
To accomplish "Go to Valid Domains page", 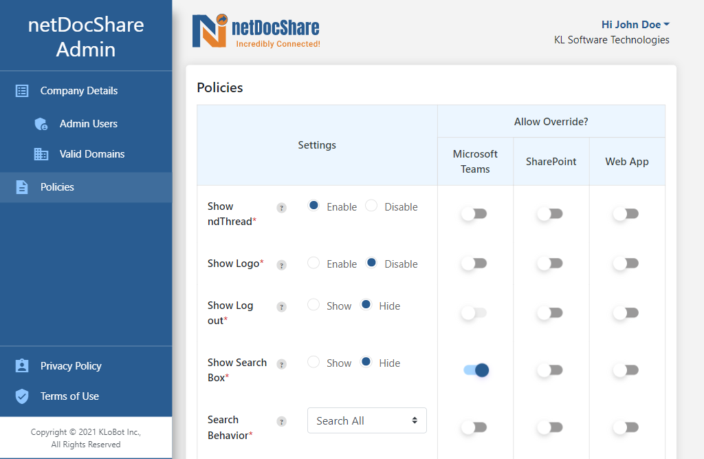I will 86,154.
